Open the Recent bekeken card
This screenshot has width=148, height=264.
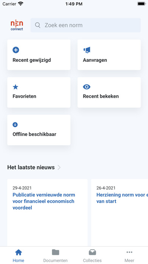click(x=109, y=93)
